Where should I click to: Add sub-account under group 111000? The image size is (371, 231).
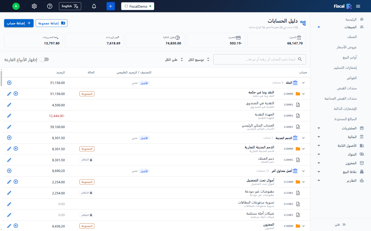pos(16,182)
